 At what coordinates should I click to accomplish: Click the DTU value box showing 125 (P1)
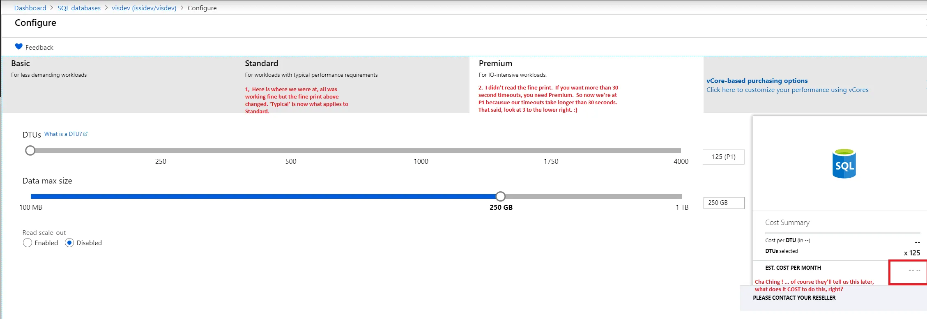724,157
